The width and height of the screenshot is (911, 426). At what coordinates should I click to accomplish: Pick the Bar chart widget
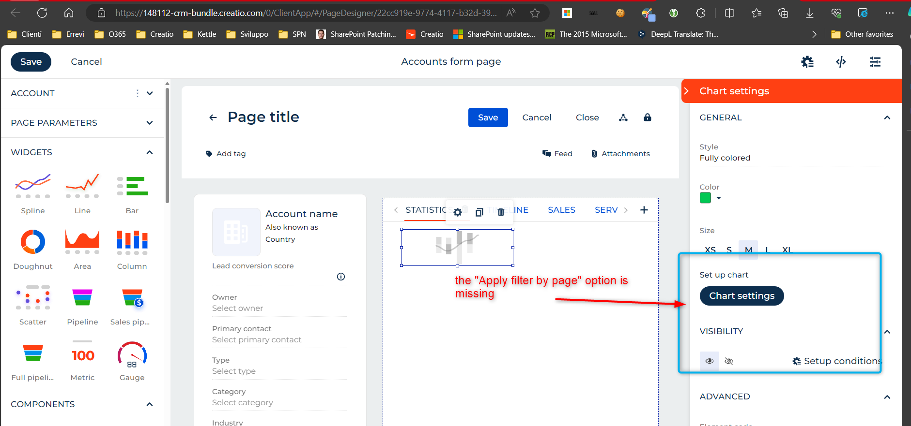coord(132,193)
